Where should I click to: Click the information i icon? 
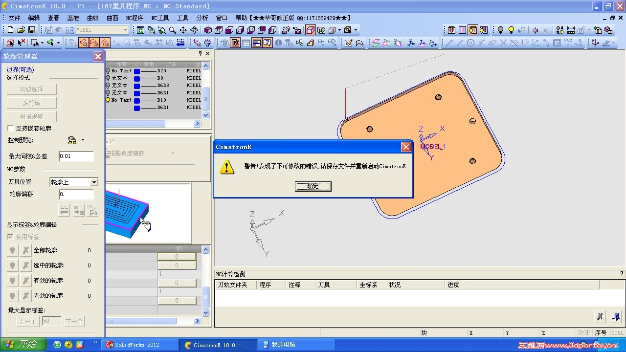click(278, 43)
